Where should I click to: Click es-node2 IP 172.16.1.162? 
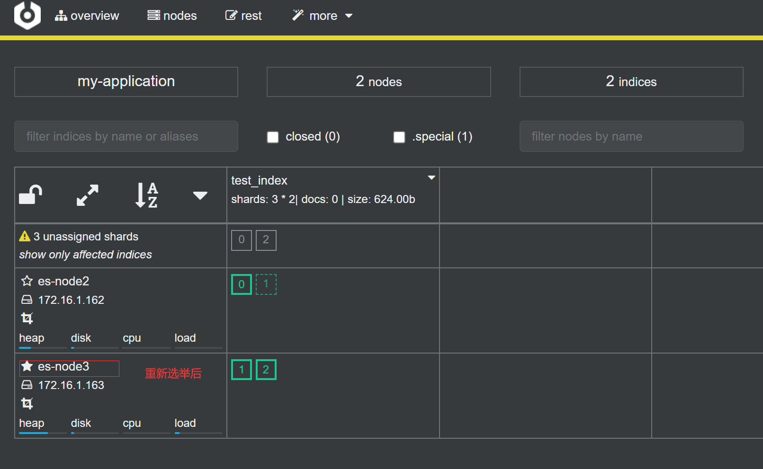71,300
